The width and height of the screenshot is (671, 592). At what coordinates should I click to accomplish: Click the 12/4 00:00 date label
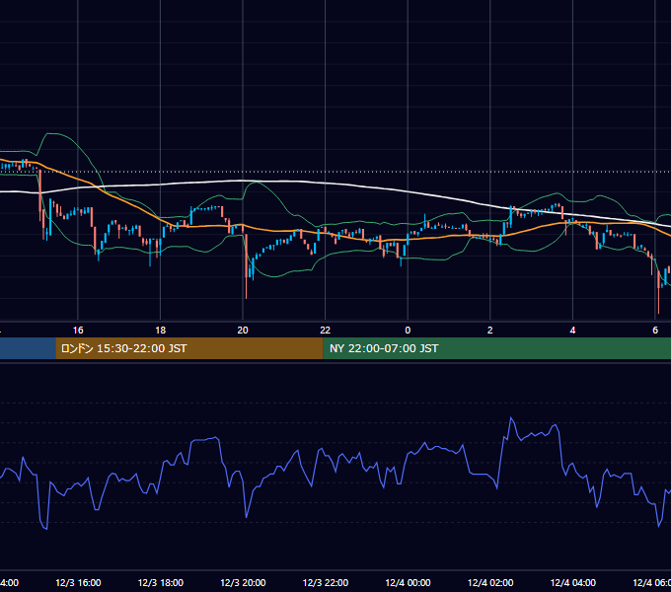point(408,582)
